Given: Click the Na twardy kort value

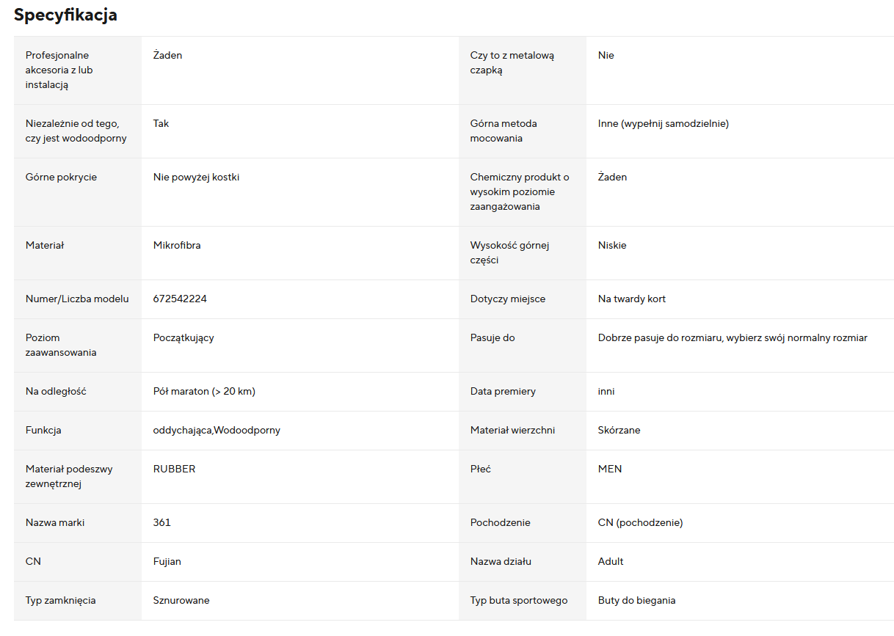Looking at the screenshot, I should 632,299.
